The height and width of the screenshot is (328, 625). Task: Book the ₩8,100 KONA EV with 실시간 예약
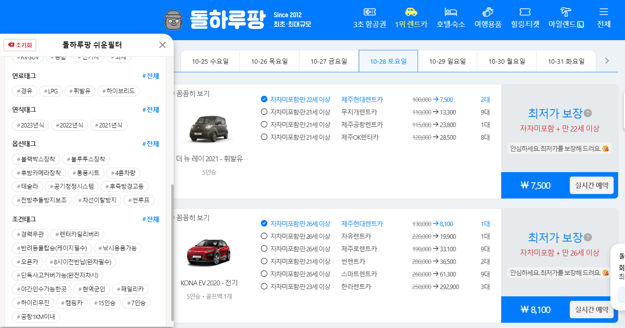(592, 310)
